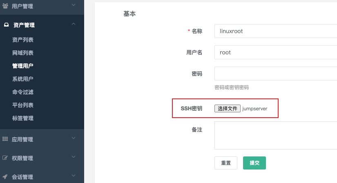
Task: Click the grid icon beside 应用管理
Action: [5, 139]
